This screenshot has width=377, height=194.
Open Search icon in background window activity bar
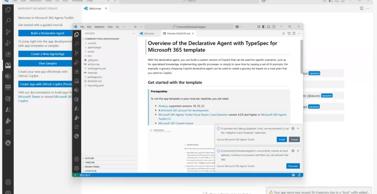[8, 21]
